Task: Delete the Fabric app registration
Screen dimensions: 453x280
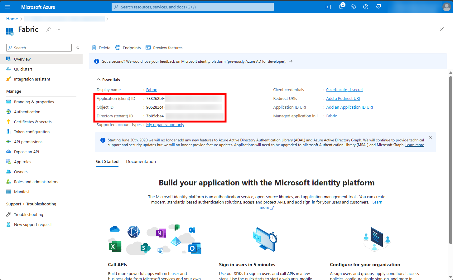Action: pos(101,48)
